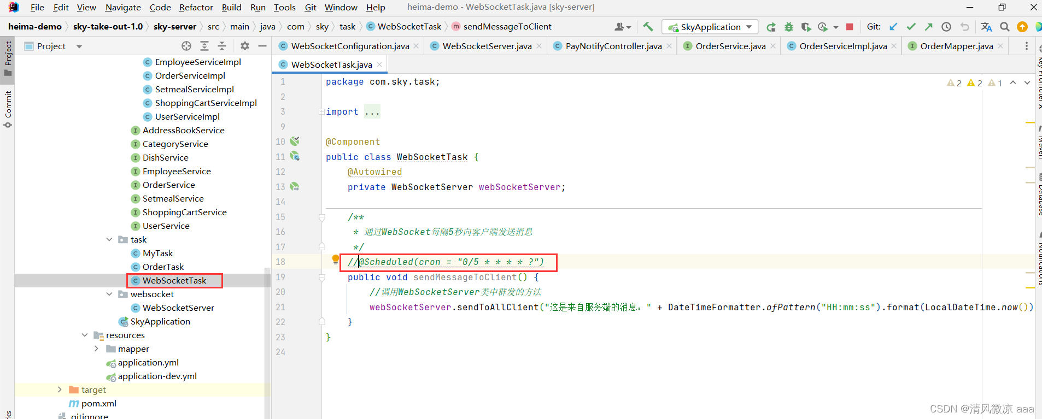Select opened file crosshair in Project panel
This screenshot has width=1042, height=419.
click(x=186, y=46)
